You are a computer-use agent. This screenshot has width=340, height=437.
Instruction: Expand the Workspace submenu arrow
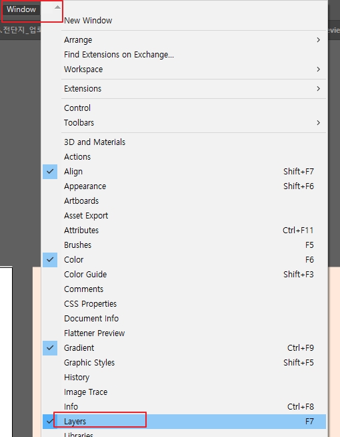click(x=318, y=69)
